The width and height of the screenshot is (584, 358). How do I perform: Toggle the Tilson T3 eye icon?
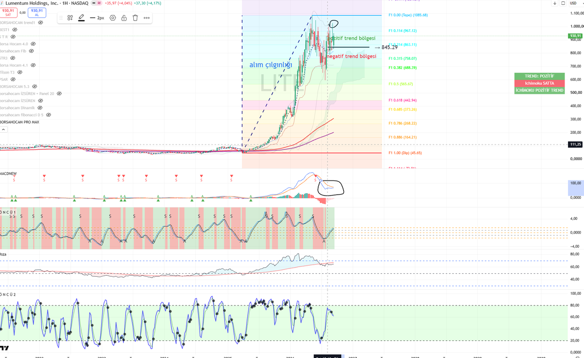[19, 72]
